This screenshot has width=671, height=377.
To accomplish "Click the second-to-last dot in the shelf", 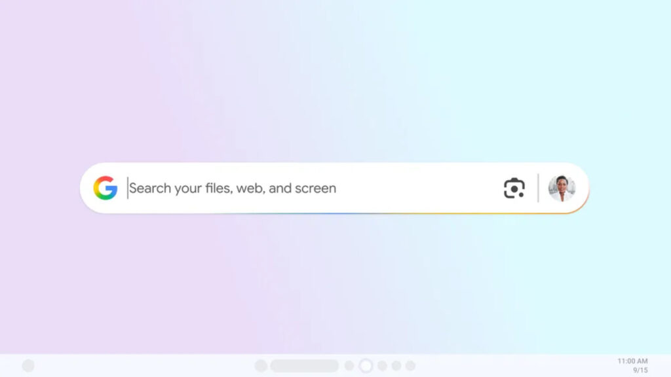I will click(396, 366).
